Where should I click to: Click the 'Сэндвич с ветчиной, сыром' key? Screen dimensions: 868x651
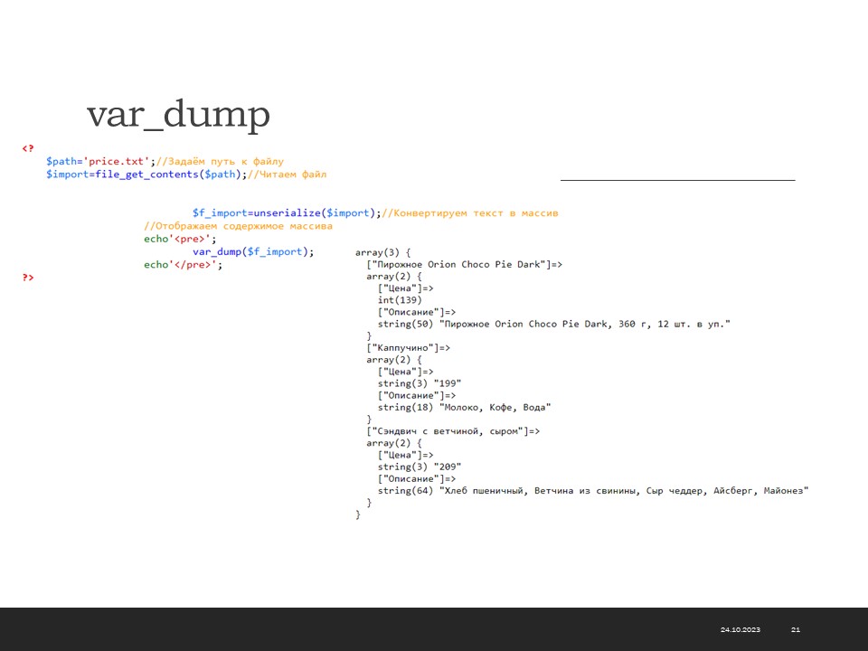pyautogui.click(x=452, y=431)
